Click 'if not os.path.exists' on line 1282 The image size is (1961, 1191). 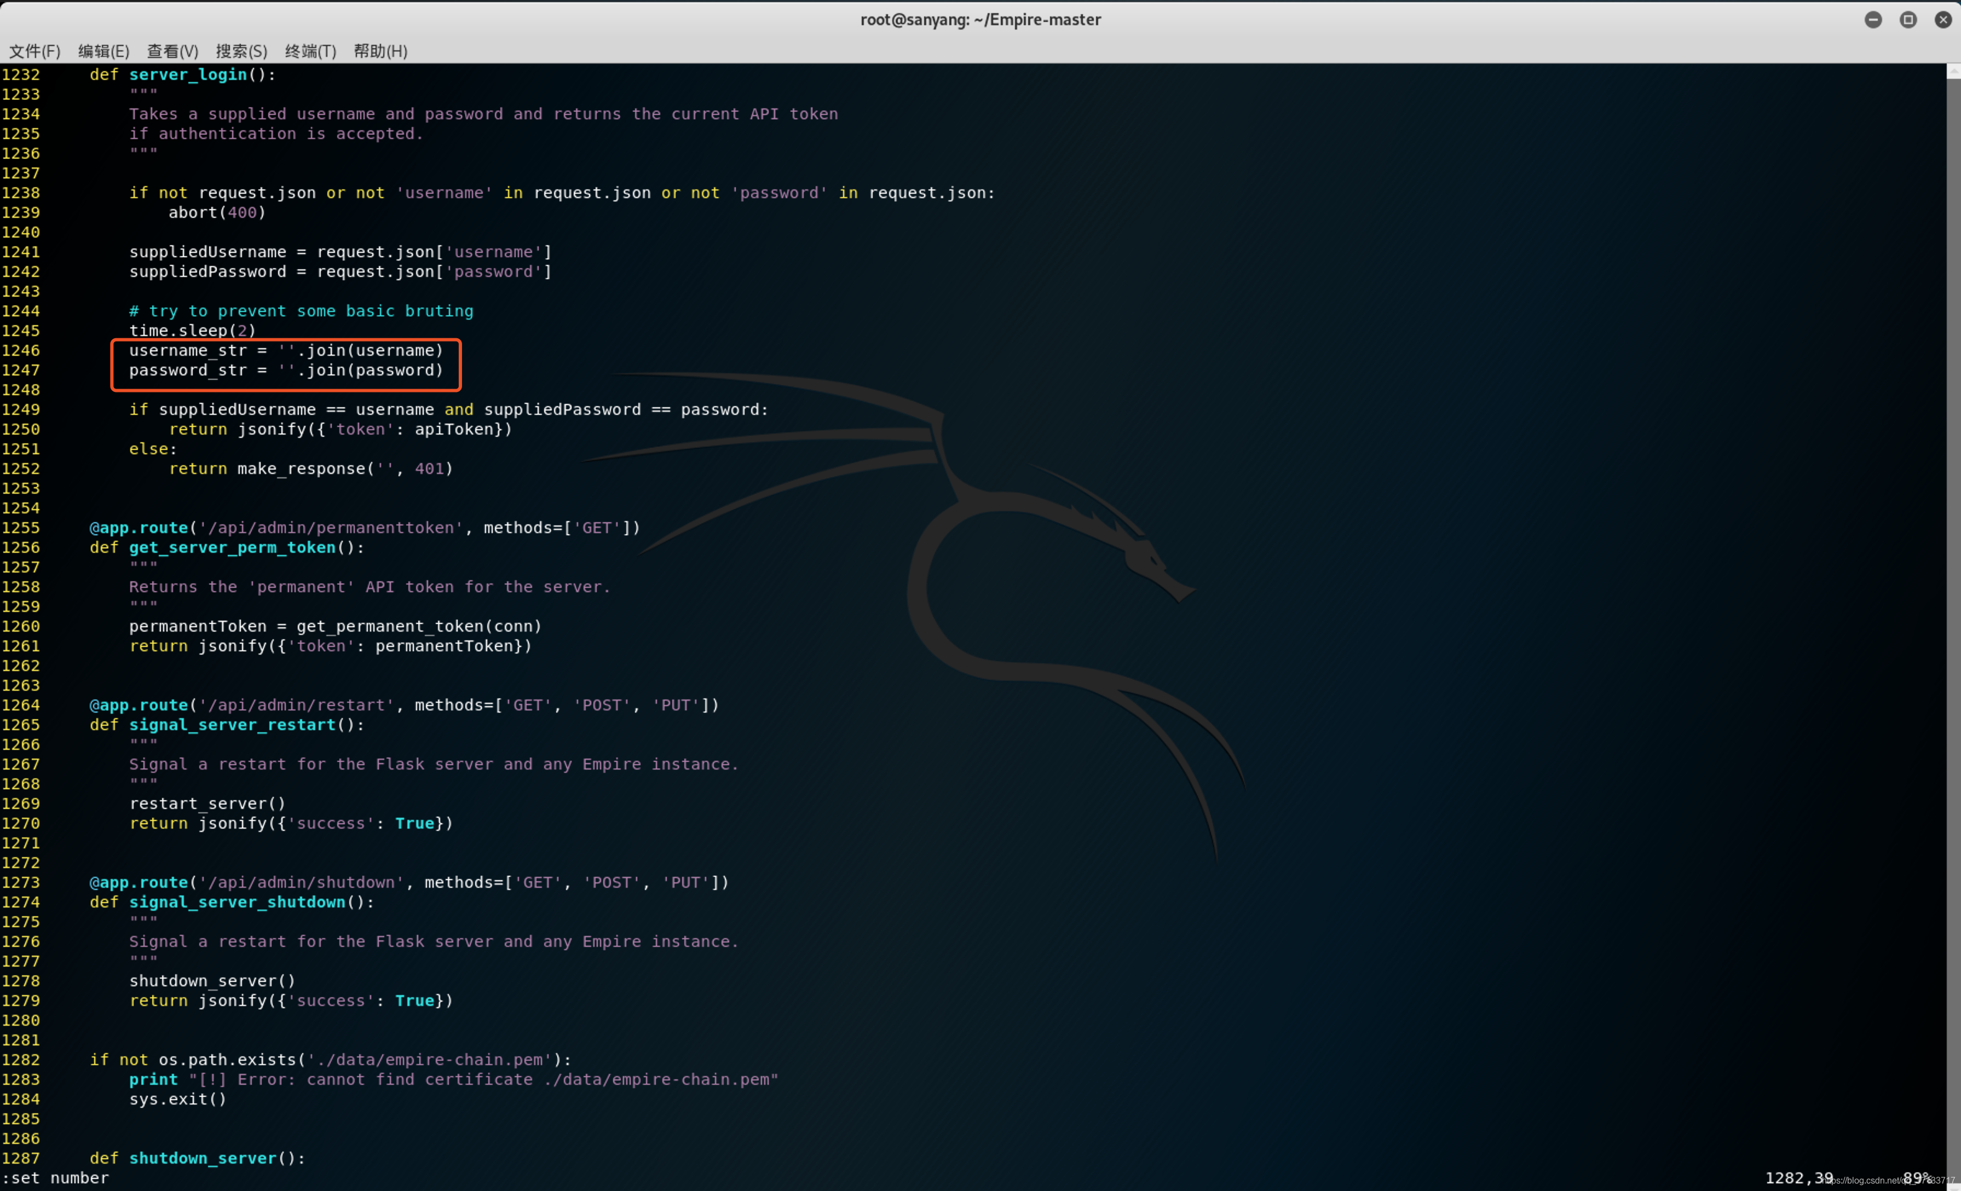tap(330, 1060)
